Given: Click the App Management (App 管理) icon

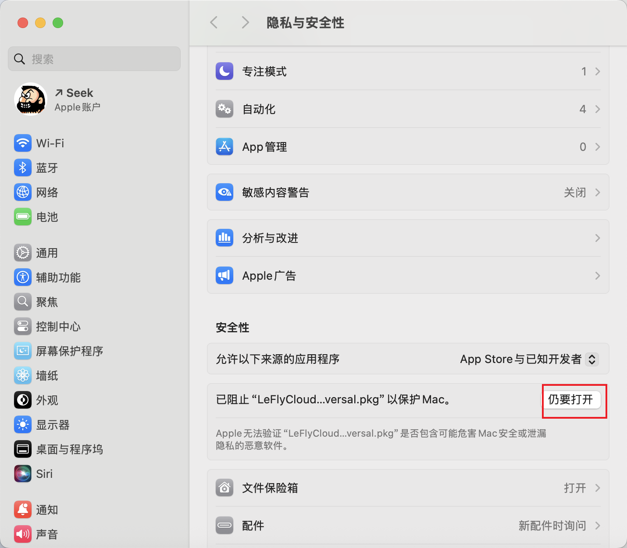Looking at the screenshot, I should tap(224, 146).
